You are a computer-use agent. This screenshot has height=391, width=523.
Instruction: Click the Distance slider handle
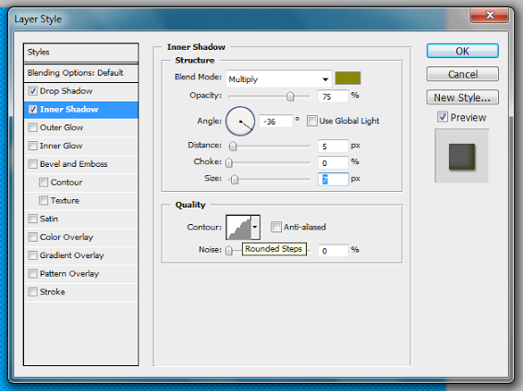click(233, 146)
